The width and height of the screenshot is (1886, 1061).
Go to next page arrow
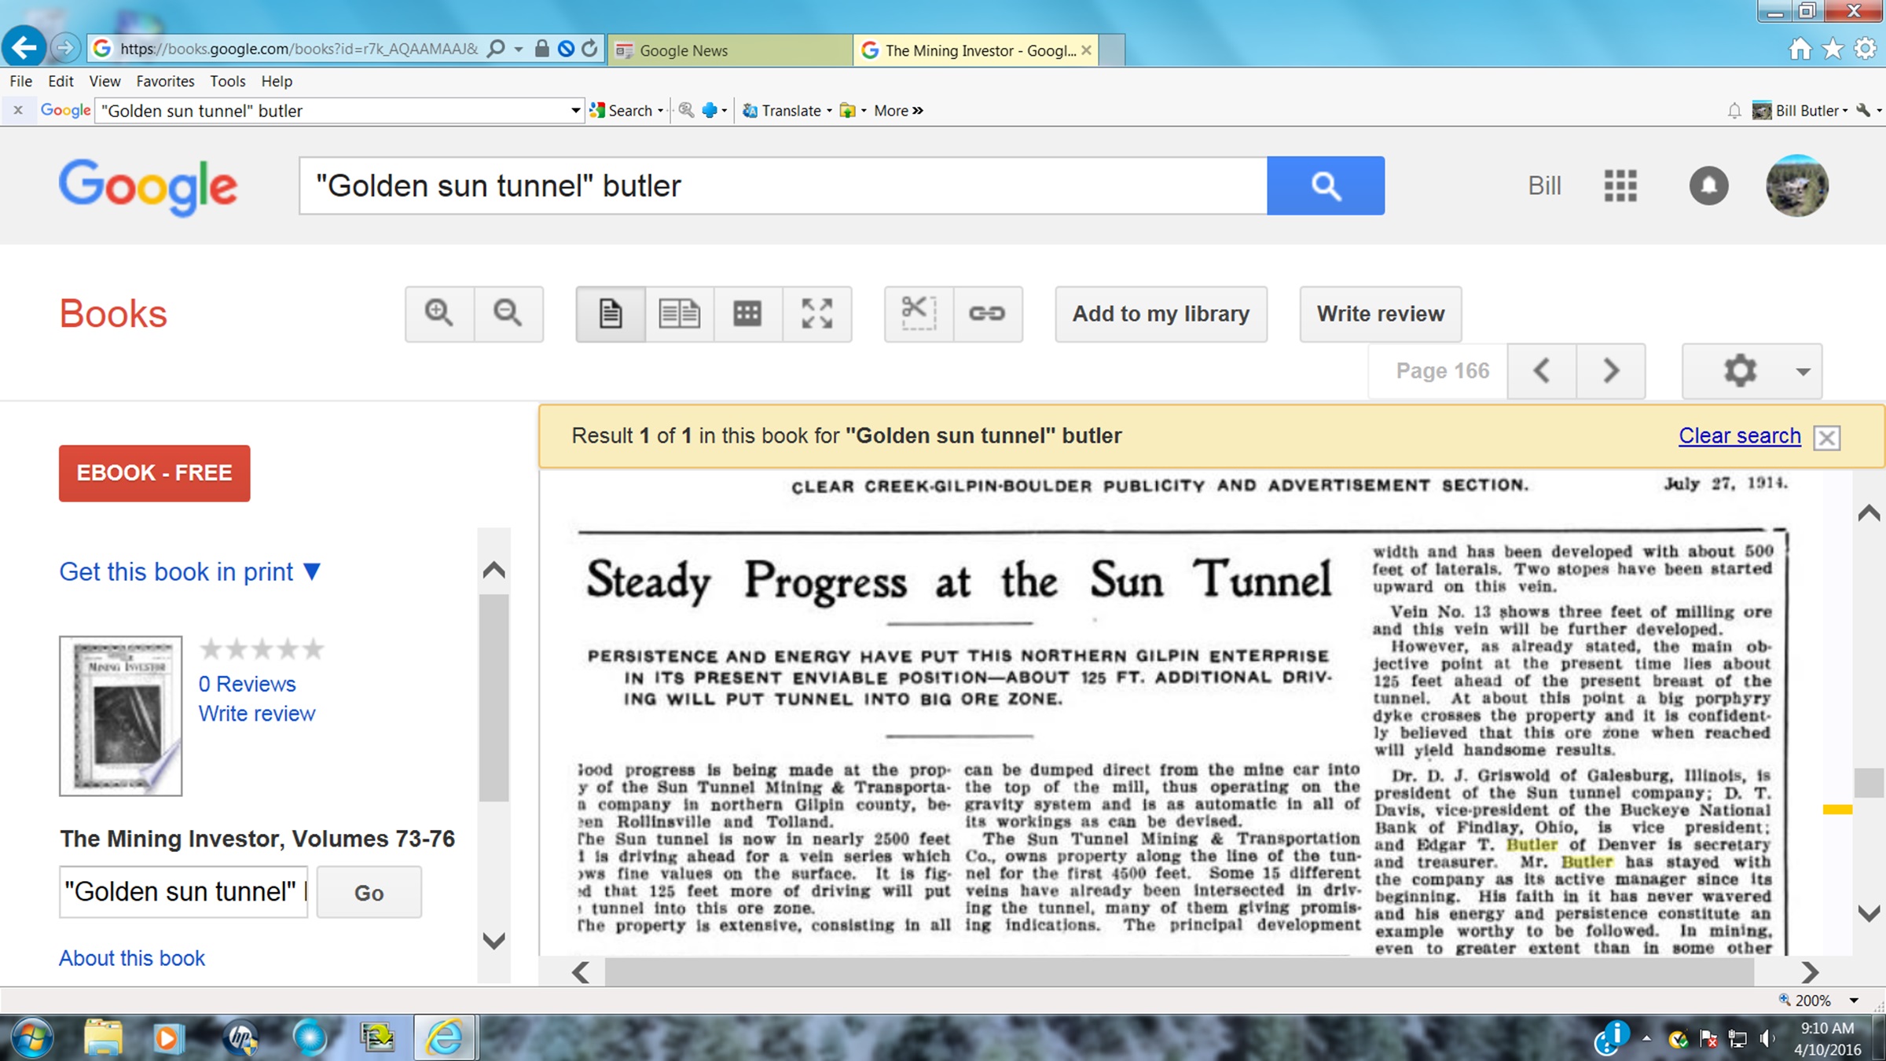tap(1611, 370)
